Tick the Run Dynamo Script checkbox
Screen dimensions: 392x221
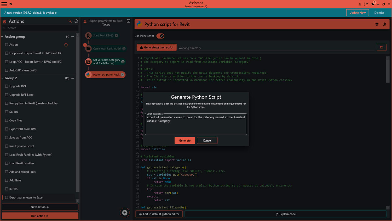[x=7, y=146]
